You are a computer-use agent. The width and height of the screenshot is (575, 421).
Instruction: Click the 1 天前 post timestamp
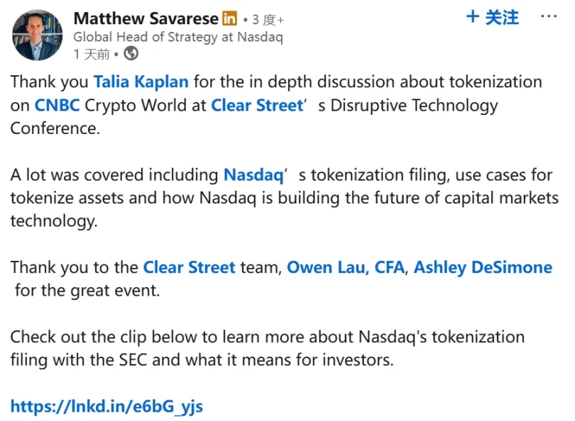92,54
